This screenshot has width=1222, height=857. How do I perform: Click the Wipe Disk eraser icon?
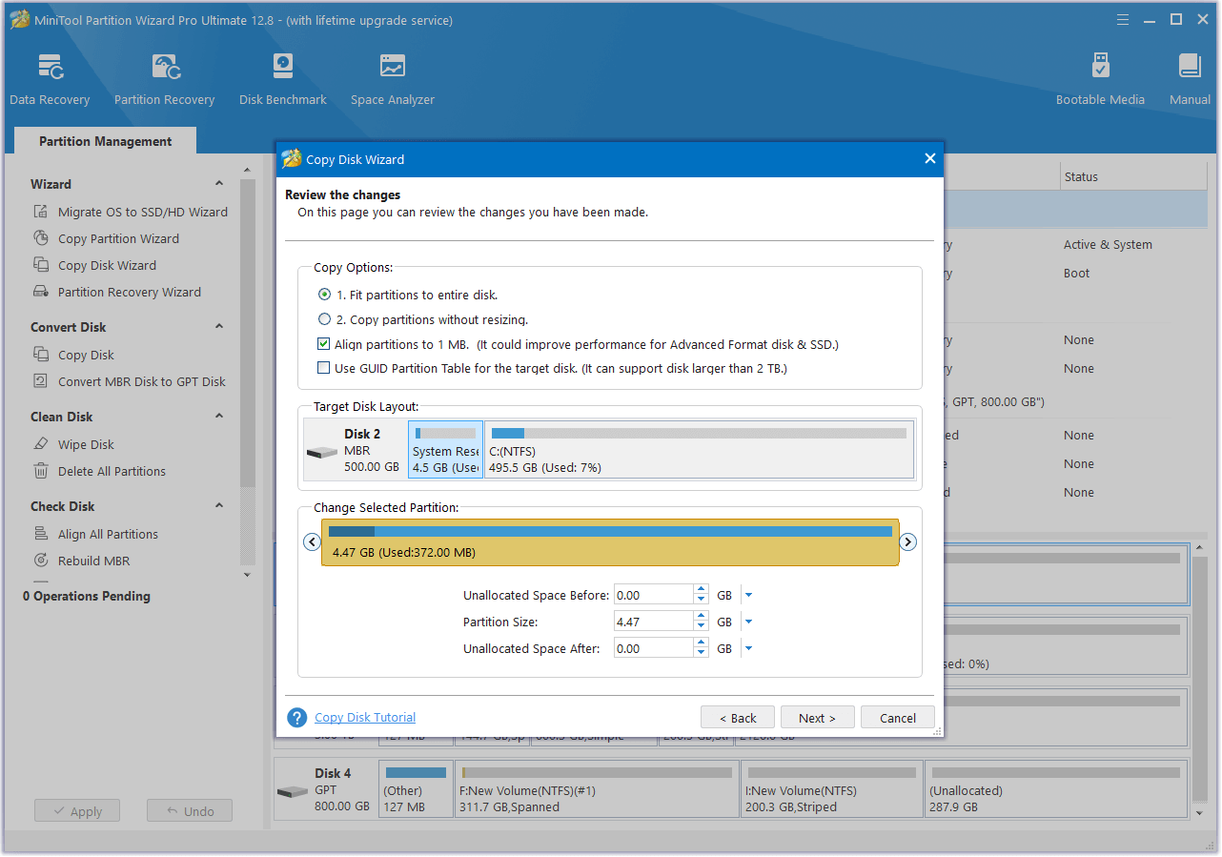coord(41,444)
